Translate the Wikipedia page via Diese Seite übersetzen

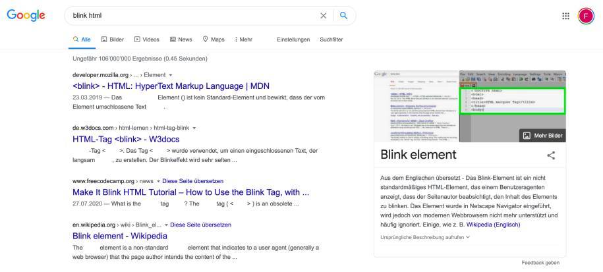pyautogui.click(x=201, y=225)
